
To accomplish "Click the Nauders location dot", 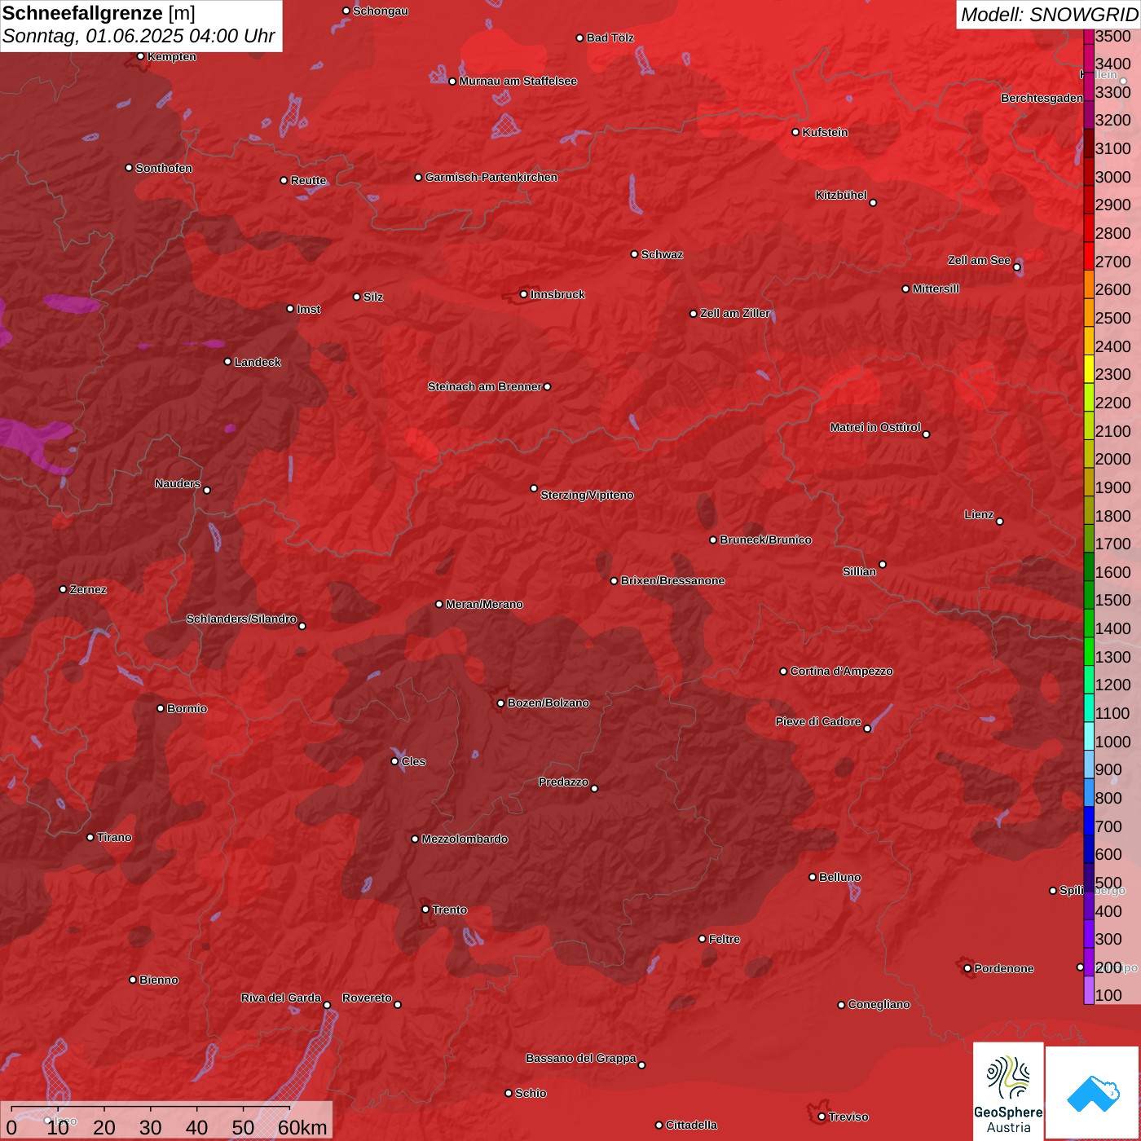I will click(x=207, y=491).
